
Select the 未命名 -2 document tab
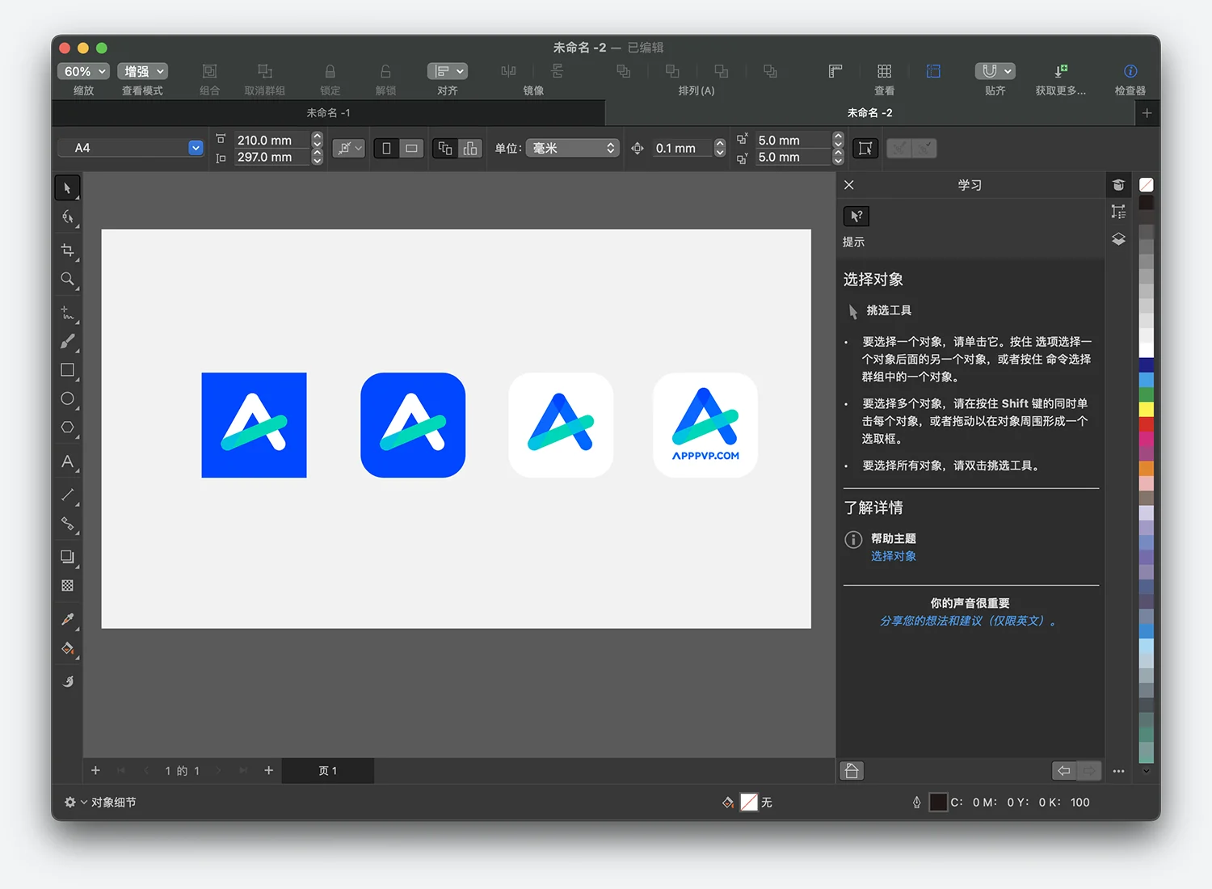click(x=869, y=113)
